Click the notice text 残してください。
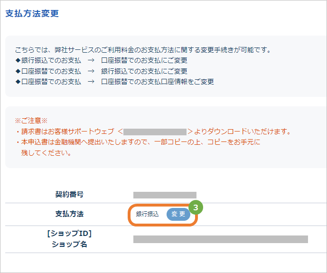The width and height of the screenshot is (327, 273). tap(47, 153)
